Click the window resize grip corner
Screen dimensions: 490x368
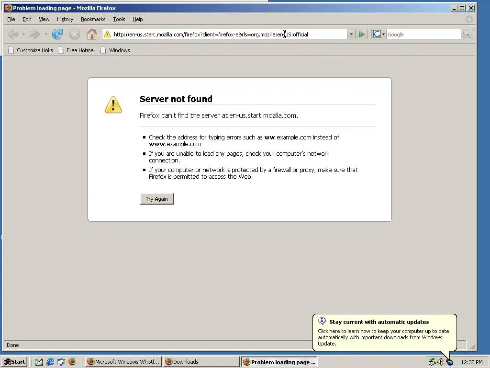tap(472, 346)
